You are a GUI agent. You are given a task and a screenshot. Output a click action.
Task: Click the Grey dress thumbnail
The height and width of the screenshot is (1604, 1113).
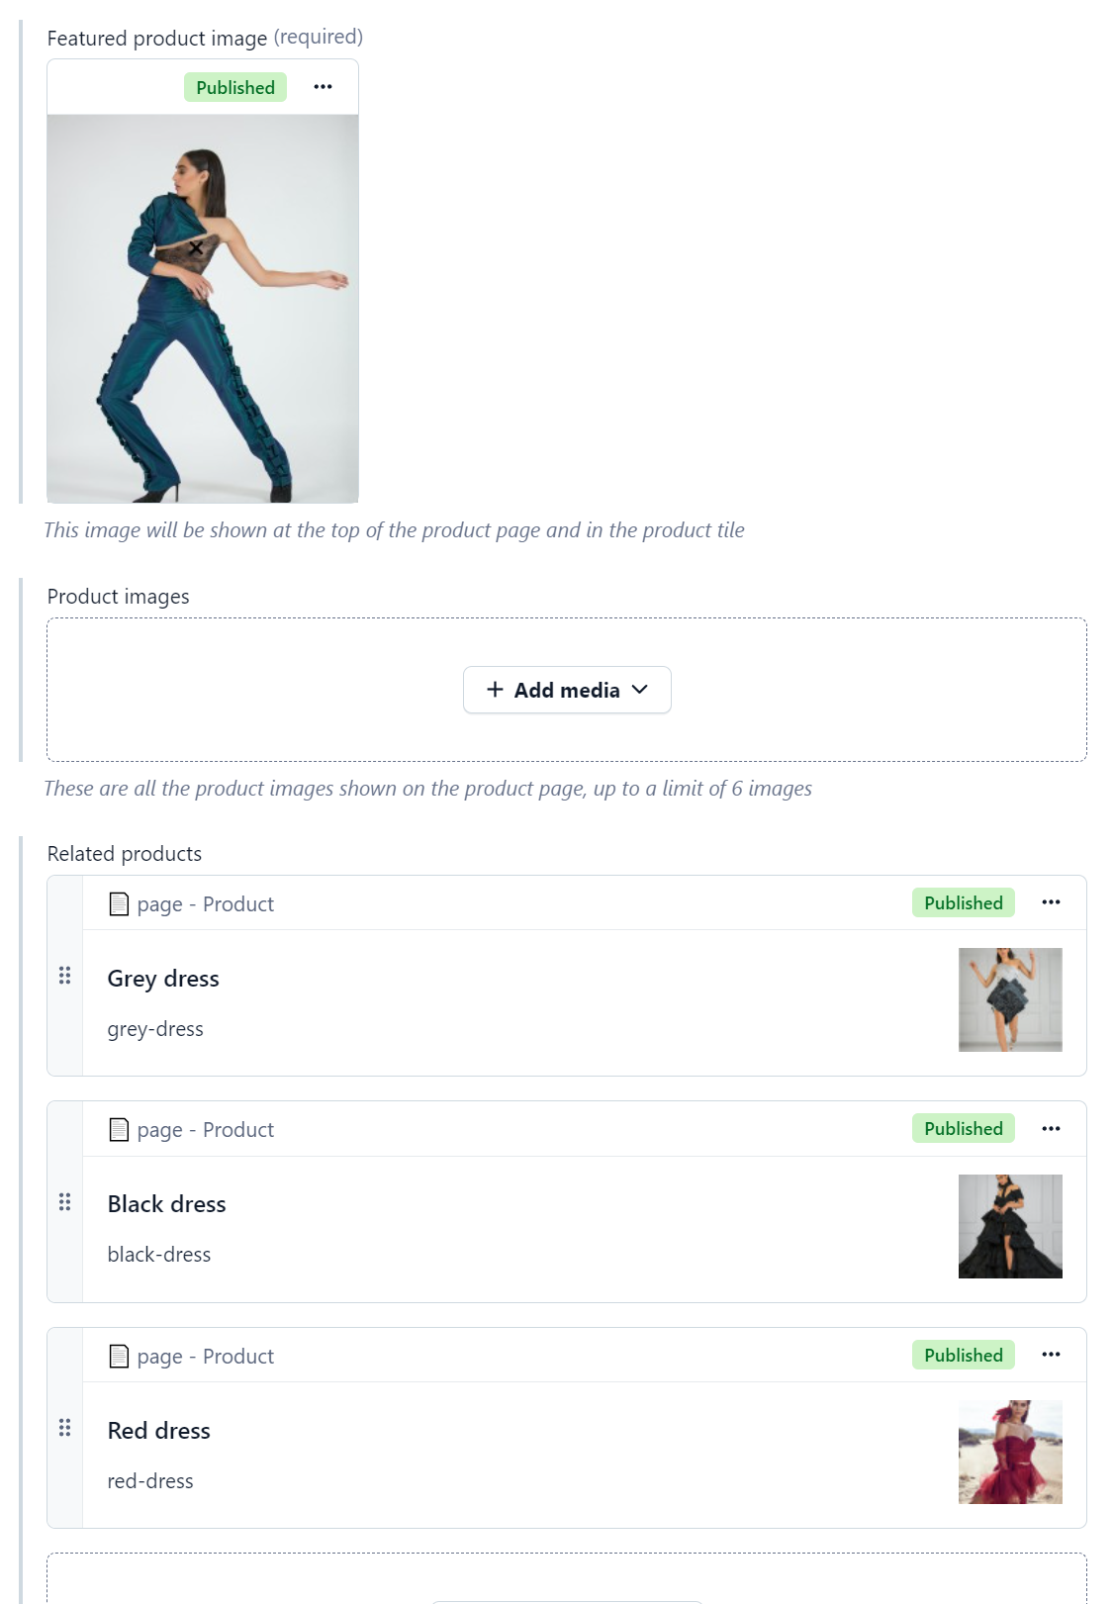pos(1010,999)
